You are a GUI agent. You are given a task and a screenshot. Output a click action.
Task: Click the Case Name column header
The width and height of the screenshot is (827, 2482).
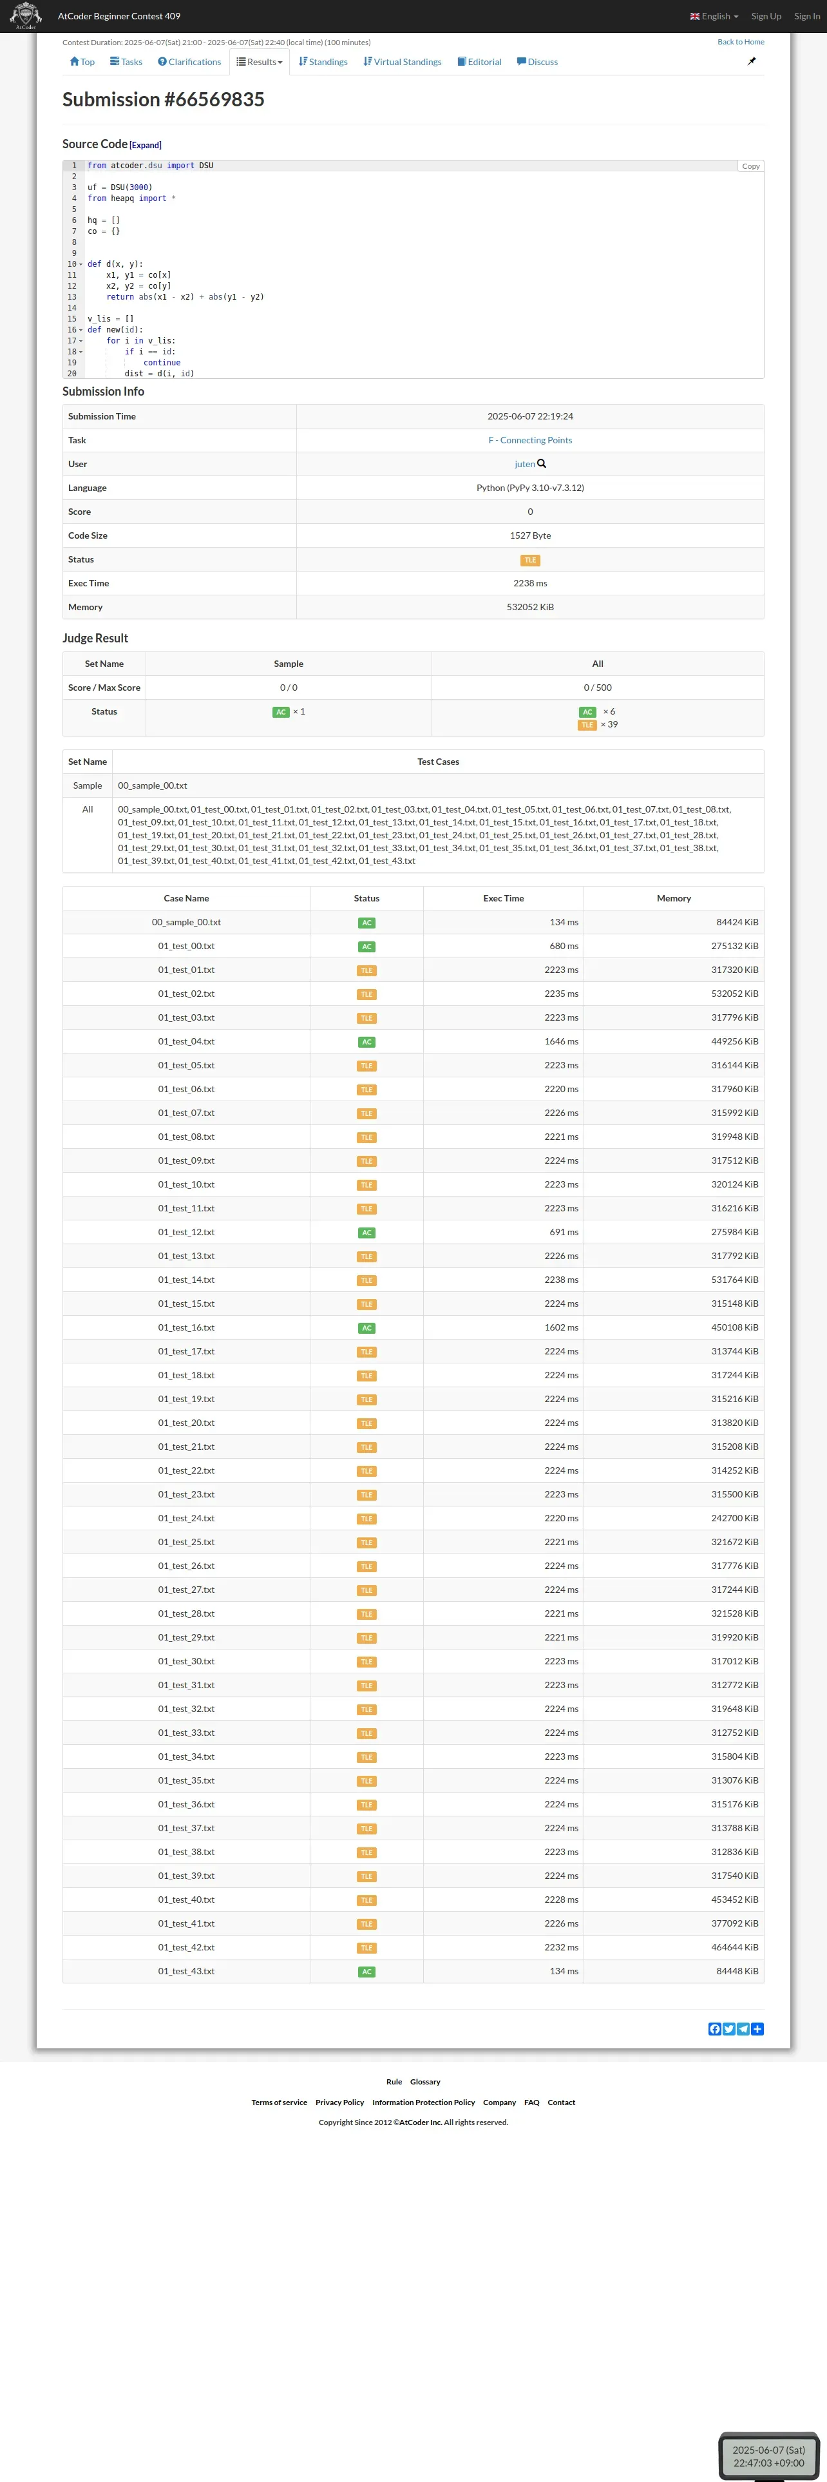pos(185,899)
